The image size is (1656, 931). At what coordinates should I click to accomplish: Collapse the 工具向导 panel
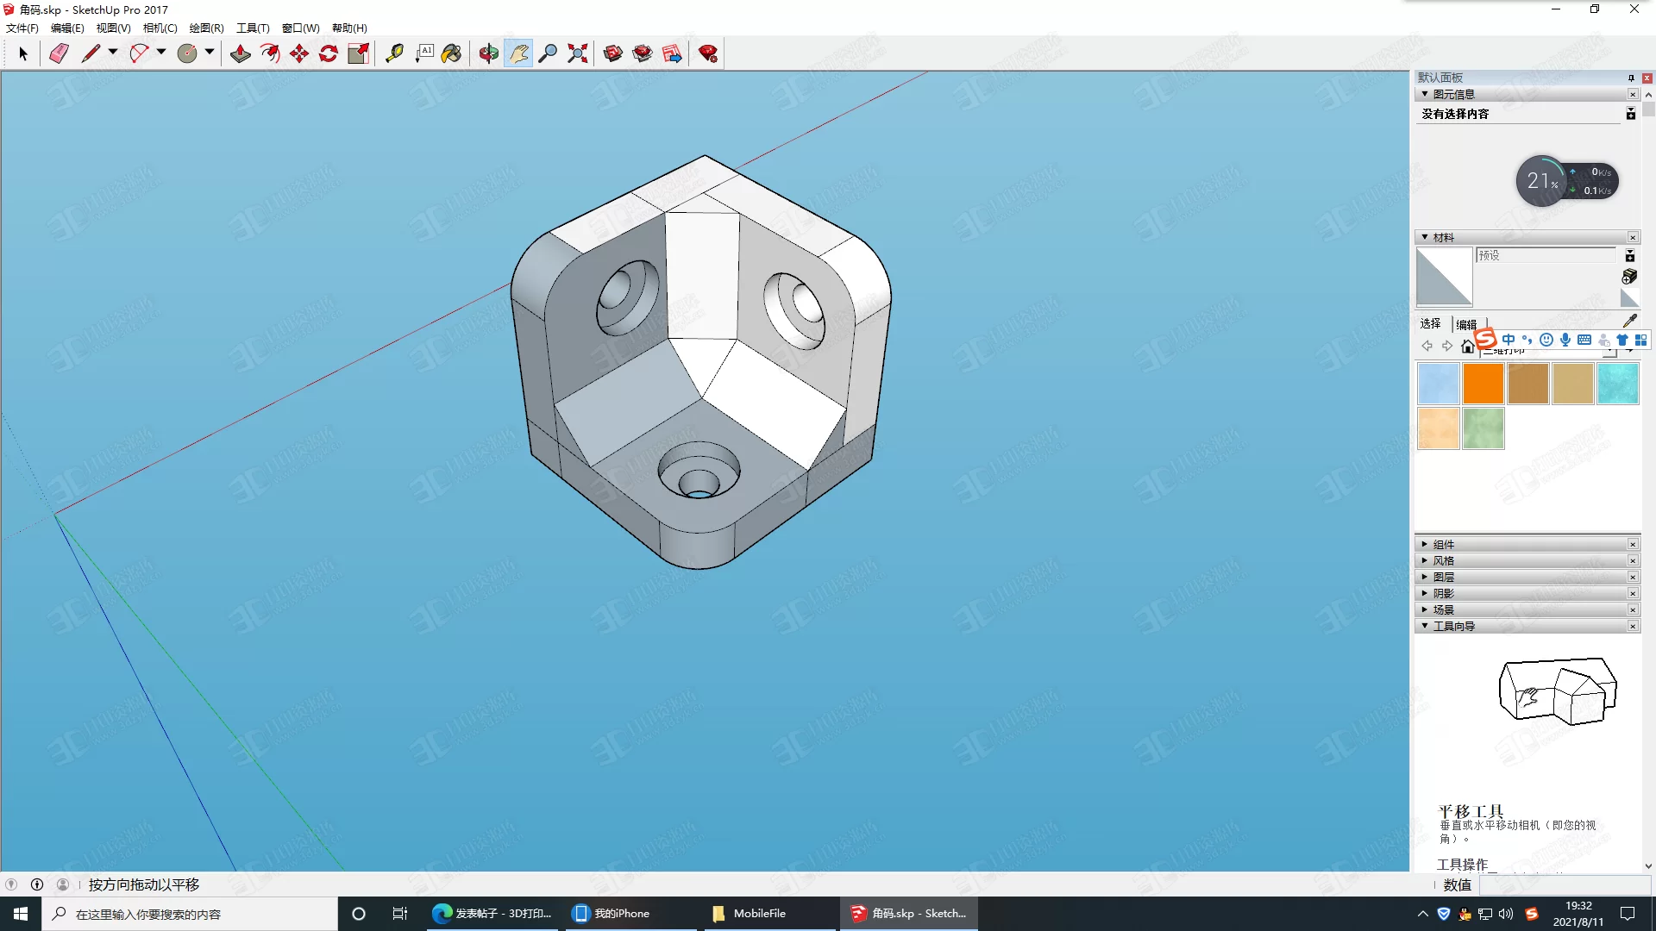pyautogui.click(x=1425, y=626)
